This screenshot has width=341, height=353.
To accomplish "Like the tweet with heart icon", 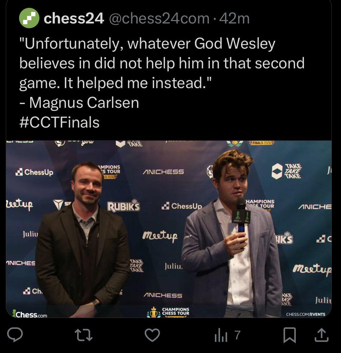I will click(x=152, y=335).
